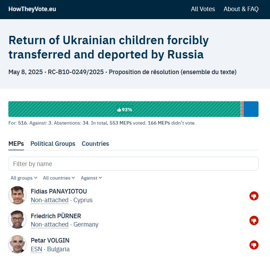Click the HowTheyVote.eu site logo
Screen dimensions: 270x261
[32, 9]
